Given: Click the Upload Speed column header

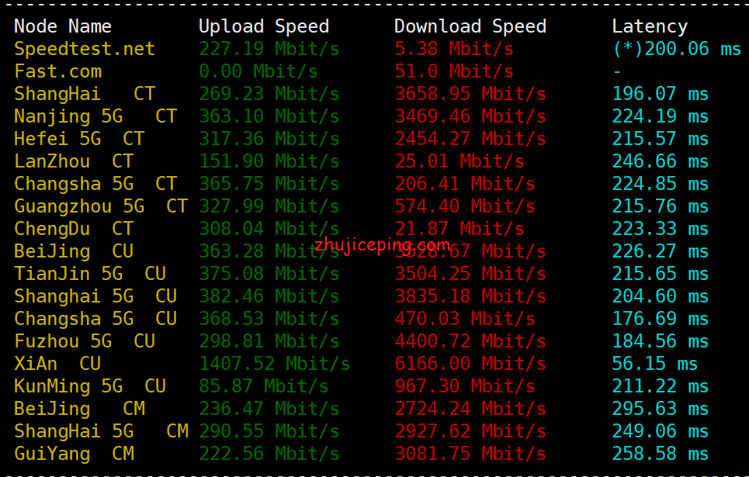Looking at the screenshot, I should point(264,26).
